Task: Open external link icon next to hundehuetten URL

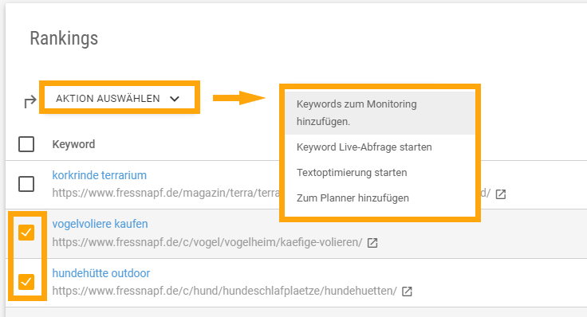Action: (407, 292)
